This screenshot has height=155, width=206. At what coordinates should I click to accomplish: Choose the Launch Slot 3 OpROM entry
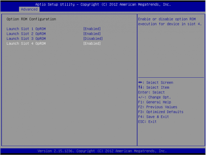click(26, 39)
